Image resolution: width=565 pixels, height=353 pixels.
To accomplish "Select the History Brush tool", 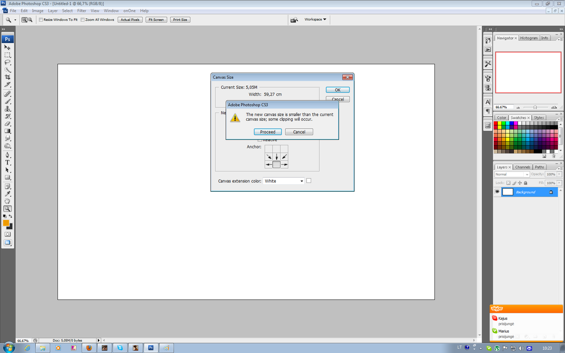I will (7, 116).
